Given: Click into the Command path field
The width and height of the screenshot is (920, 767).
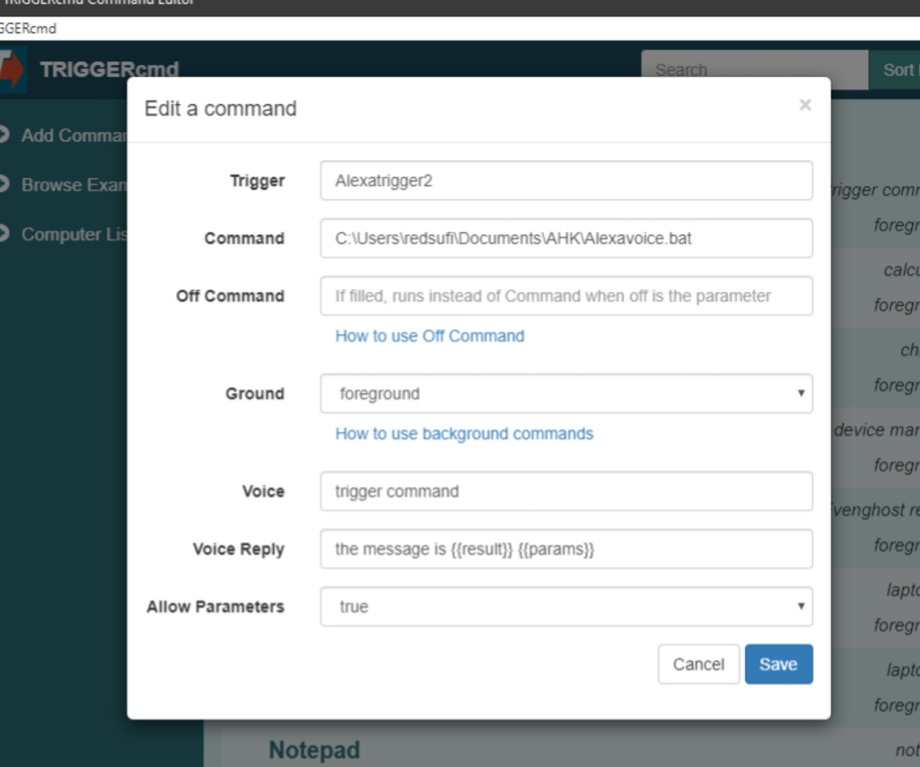Looking at the screenshot, I should point(566,238).
